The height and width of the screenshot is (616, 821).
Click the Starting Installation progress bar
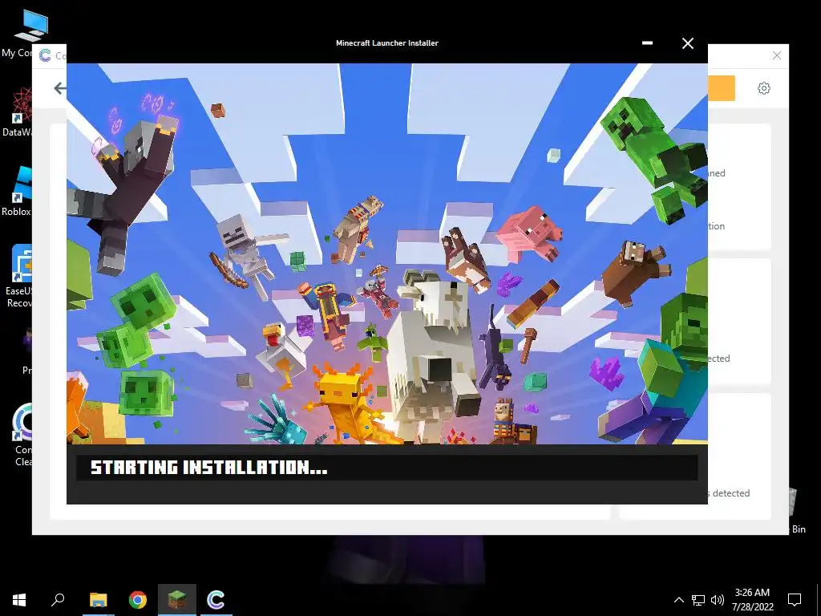tap(387, 468)
